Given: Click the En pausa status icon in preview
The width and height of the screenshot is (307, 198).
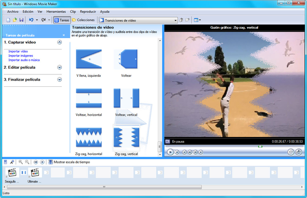Looking at the screenshot, I should pos(168,141).
